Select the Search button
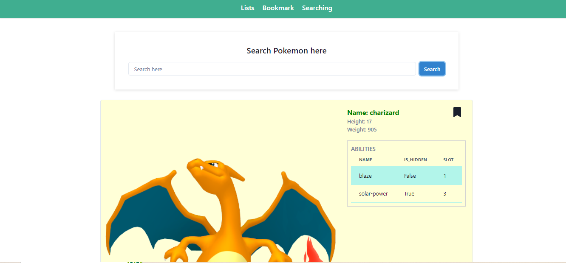The height and width of the screenshot is (263, 566). coord(432,68)
